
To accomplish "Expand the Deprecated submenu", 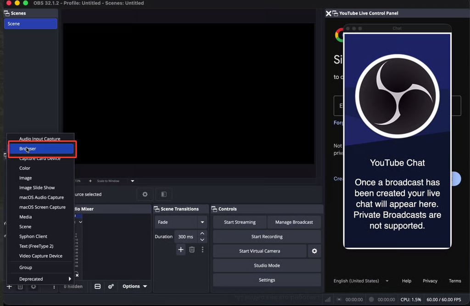I will pyautogui.click(x=40, y=279).
